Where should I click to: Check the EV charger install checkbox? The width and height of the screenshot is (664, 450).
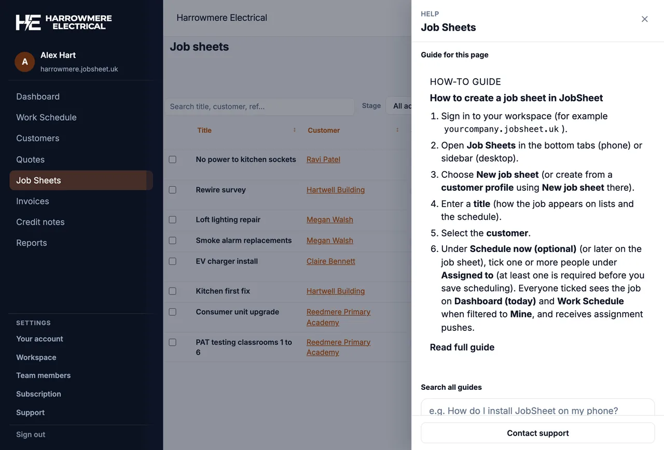point(173,261)
